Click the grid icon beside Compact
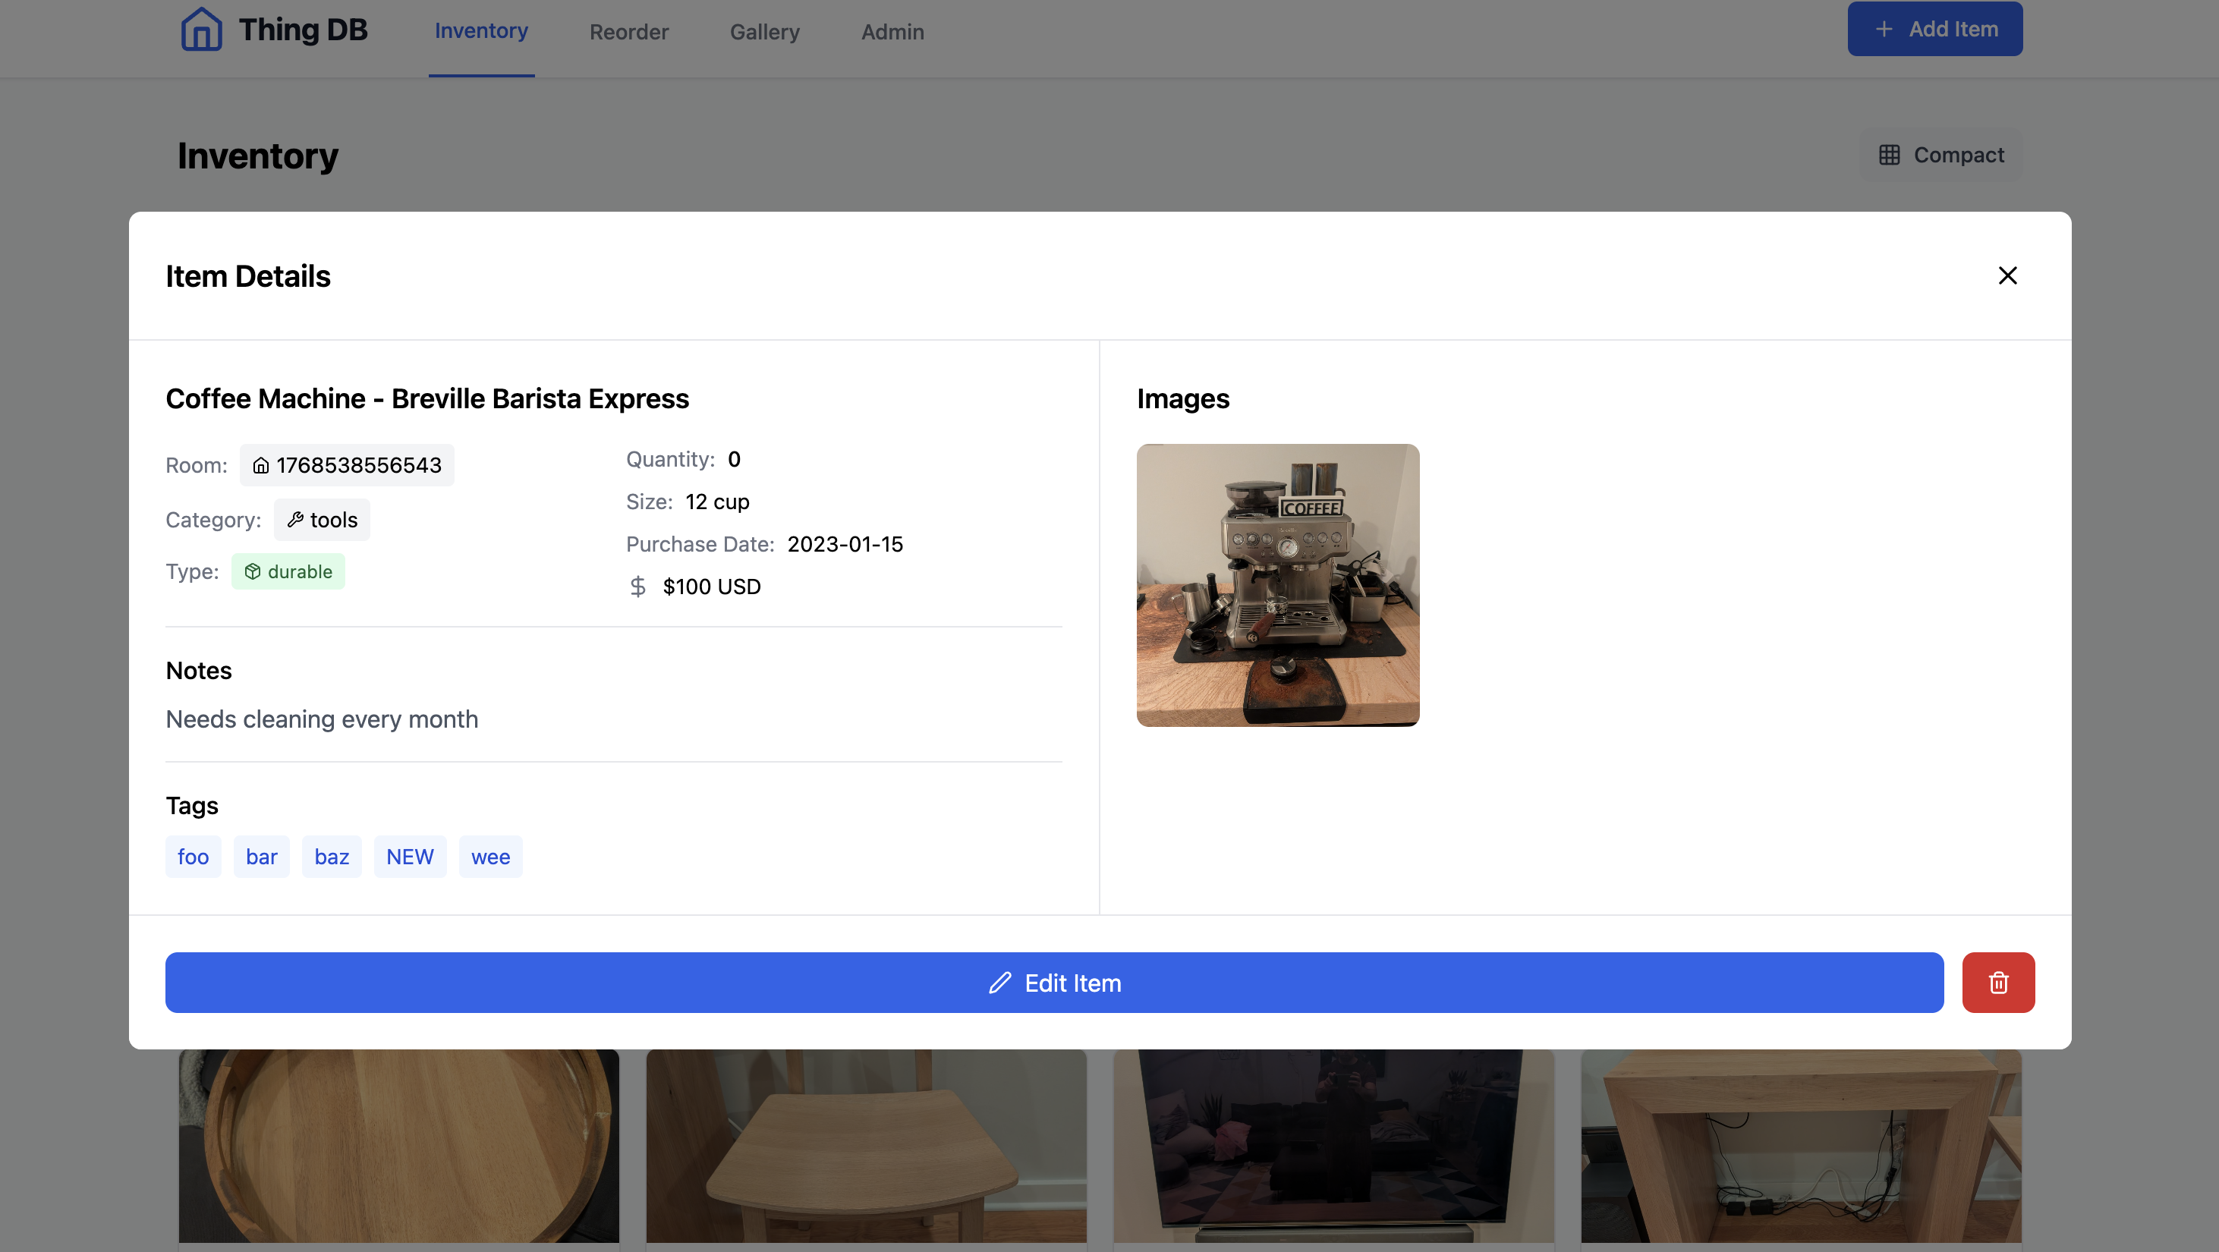This screenshot has width=2219, height=1252. (x=1889, y=155)
